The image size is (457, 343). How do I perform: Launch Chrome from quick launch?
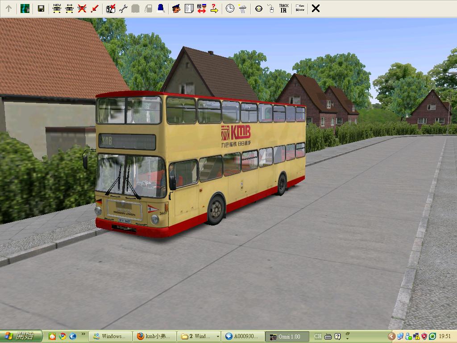pos(62,336)
